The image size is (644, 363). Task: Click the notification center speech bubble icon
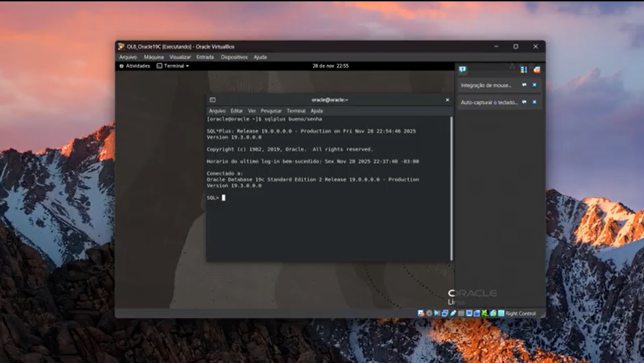(x=462, y=70)
